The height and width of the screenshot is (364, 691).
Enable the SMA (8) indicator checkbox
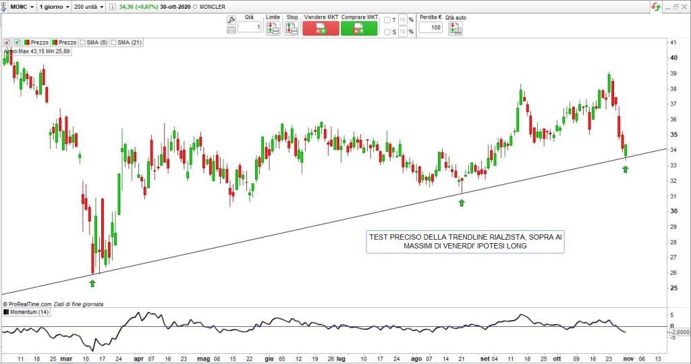click(82, 42)
